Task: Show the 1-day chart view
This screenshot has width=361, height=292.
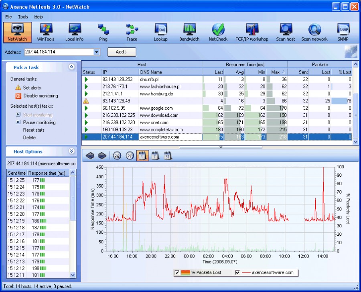Action: point(142,156)
